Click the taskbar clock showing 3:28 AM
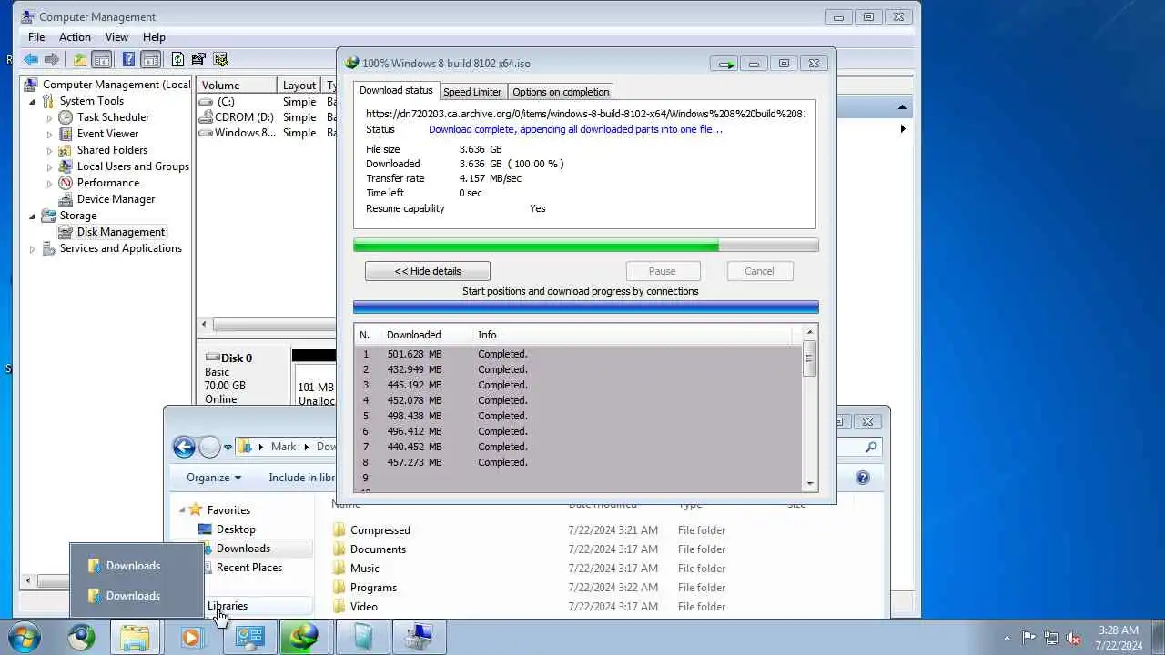This screenshot has height=655, width=1165. click(1119, 638)
